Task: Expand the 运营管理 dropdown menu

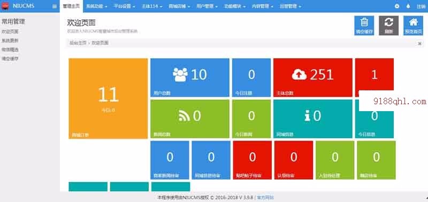Action: [290, 6]
